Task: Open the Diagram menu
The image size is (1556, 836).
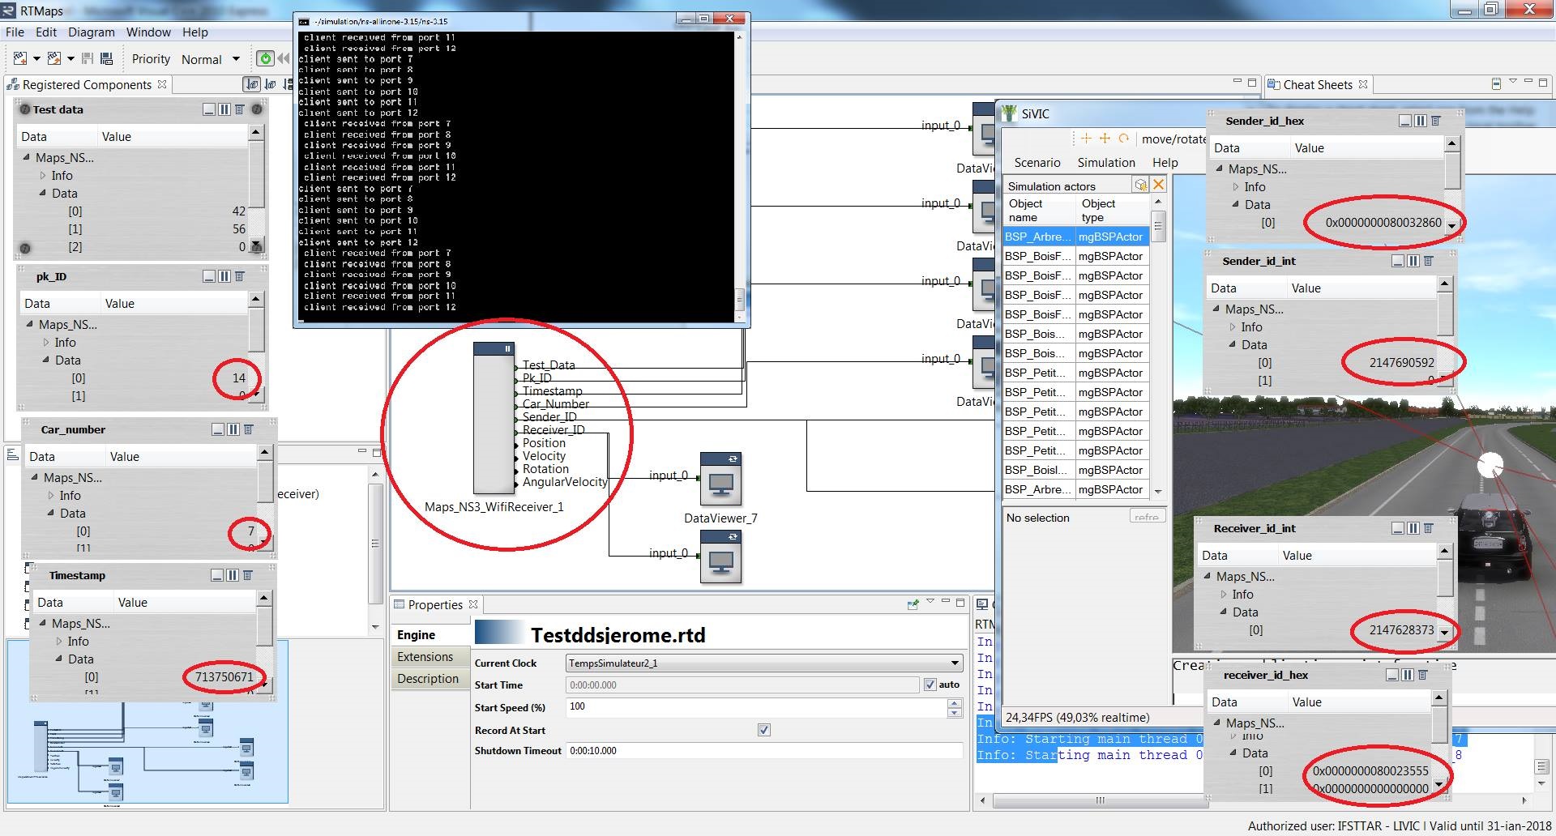Action: tap(92, 32)
